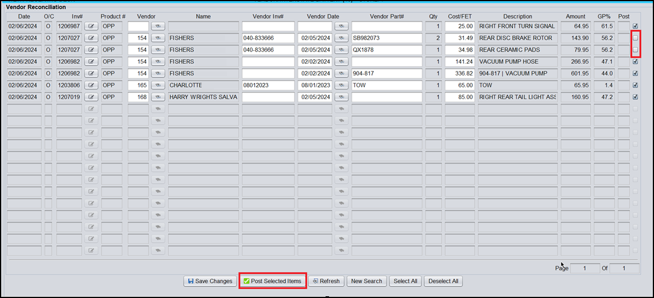Open vendor date lookup in REAR CERAMIC PADS row
The width and height of the screenshot is (654, 298).
point(341,50)
